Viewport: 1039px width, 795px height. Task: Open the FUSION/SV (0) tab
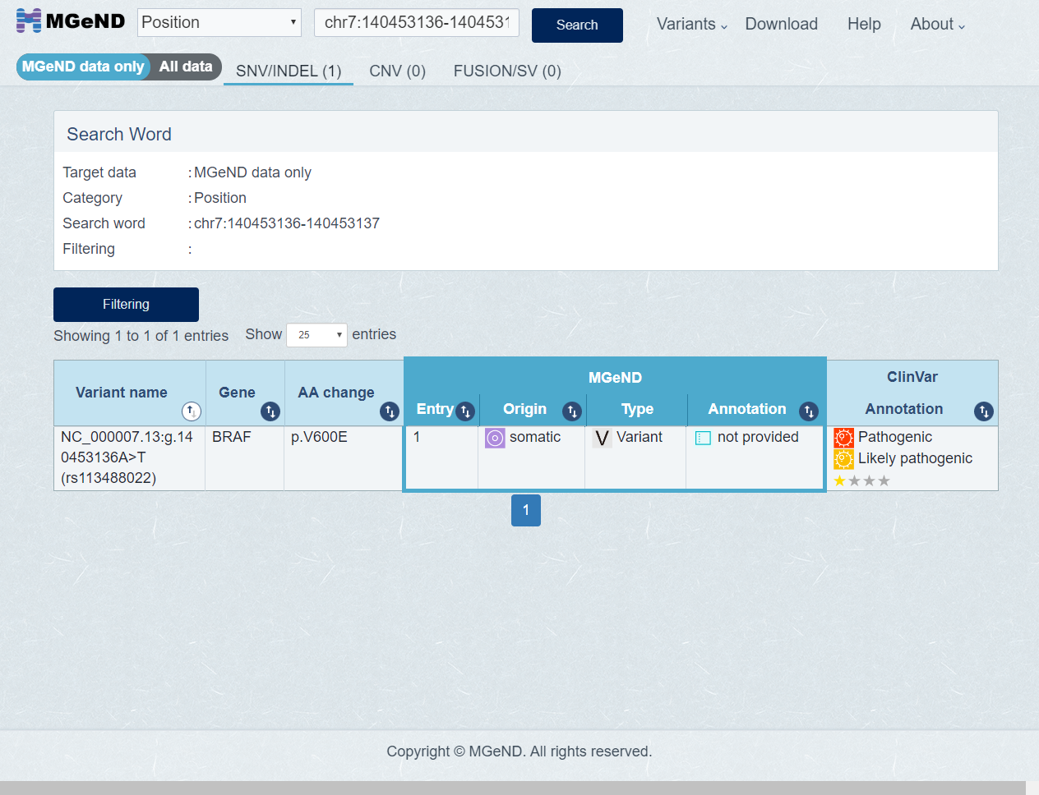click(x=507, y=71)
